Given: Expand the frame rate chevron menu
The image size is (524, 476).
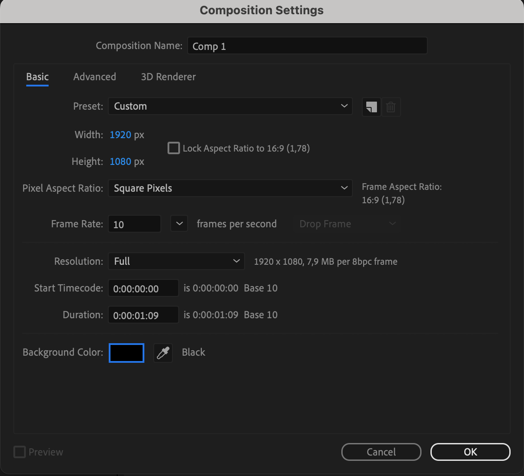Looking at the screenshot, I should 179,224.
